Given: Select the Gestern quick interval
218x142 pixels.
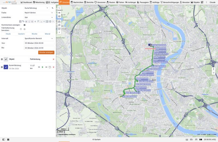Looking at the screenshot, I should 21,34.
